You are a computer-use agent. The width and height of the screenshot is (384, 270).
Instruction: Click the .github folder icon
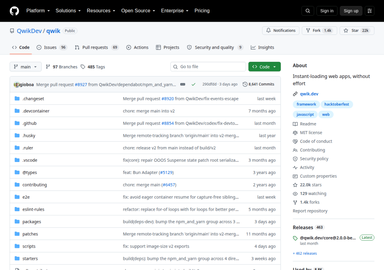tap(17, 123)
